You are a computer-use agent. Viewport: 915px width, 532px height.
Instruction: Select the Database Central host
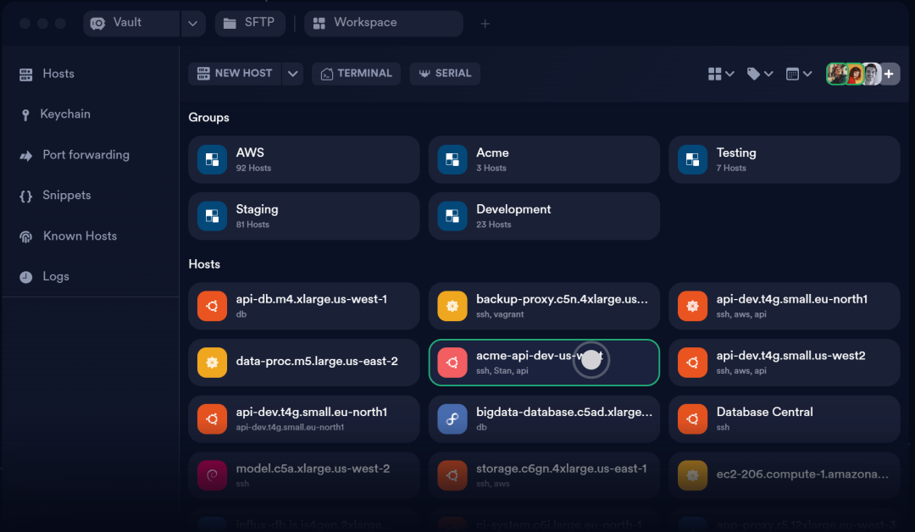785,419
